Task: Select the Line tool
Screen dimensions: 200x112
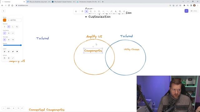Action: [x=107, y=12]
